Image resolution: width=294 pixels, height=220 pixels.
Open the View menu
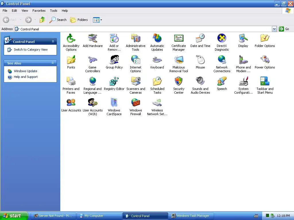[25, 11]
